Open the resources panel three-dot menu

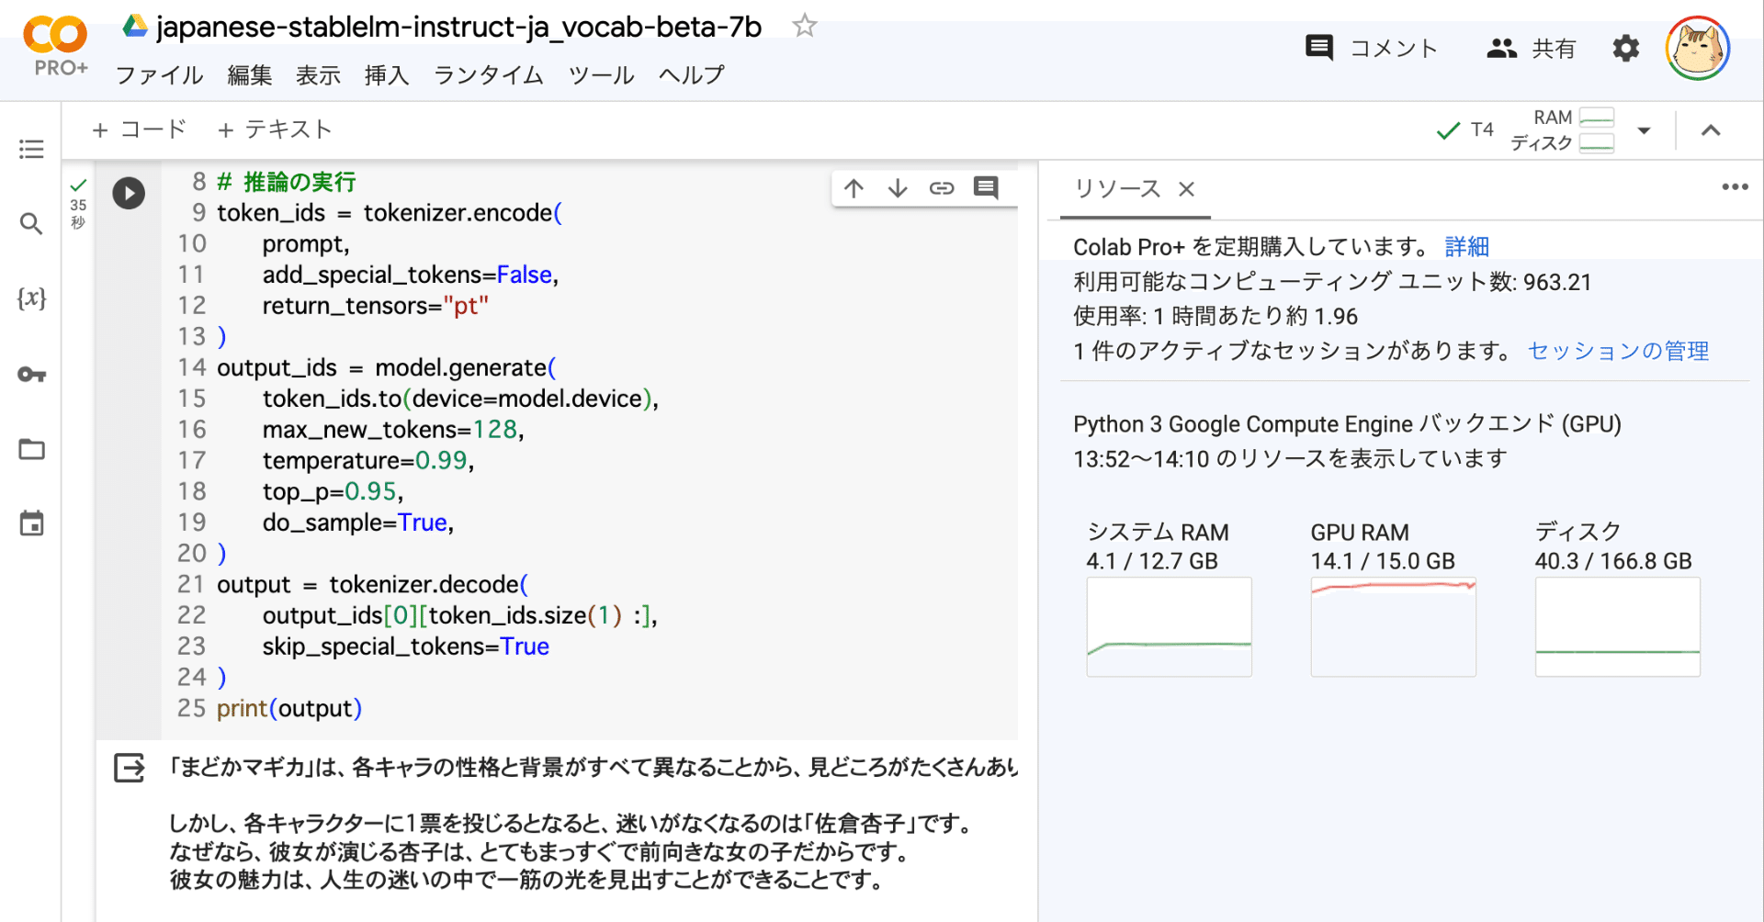pyautogui.click(x=1735, y=187)
